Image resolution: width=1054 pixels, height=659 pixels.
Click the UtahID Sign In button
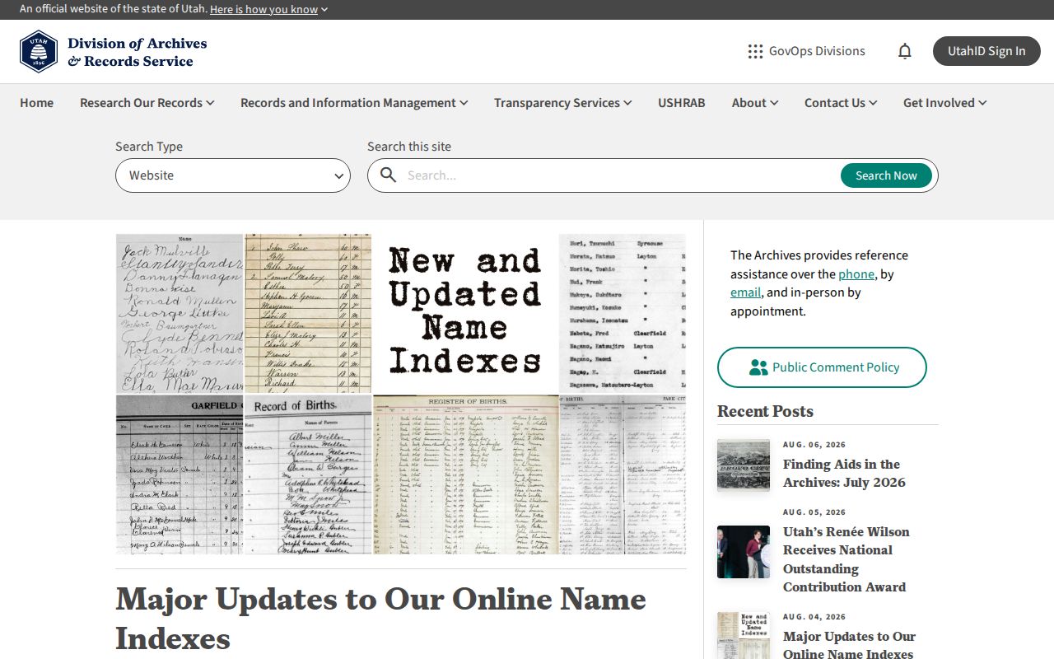986,51
